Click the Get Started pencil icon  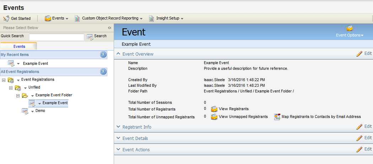pyautogui.click(x=6, y=18)
